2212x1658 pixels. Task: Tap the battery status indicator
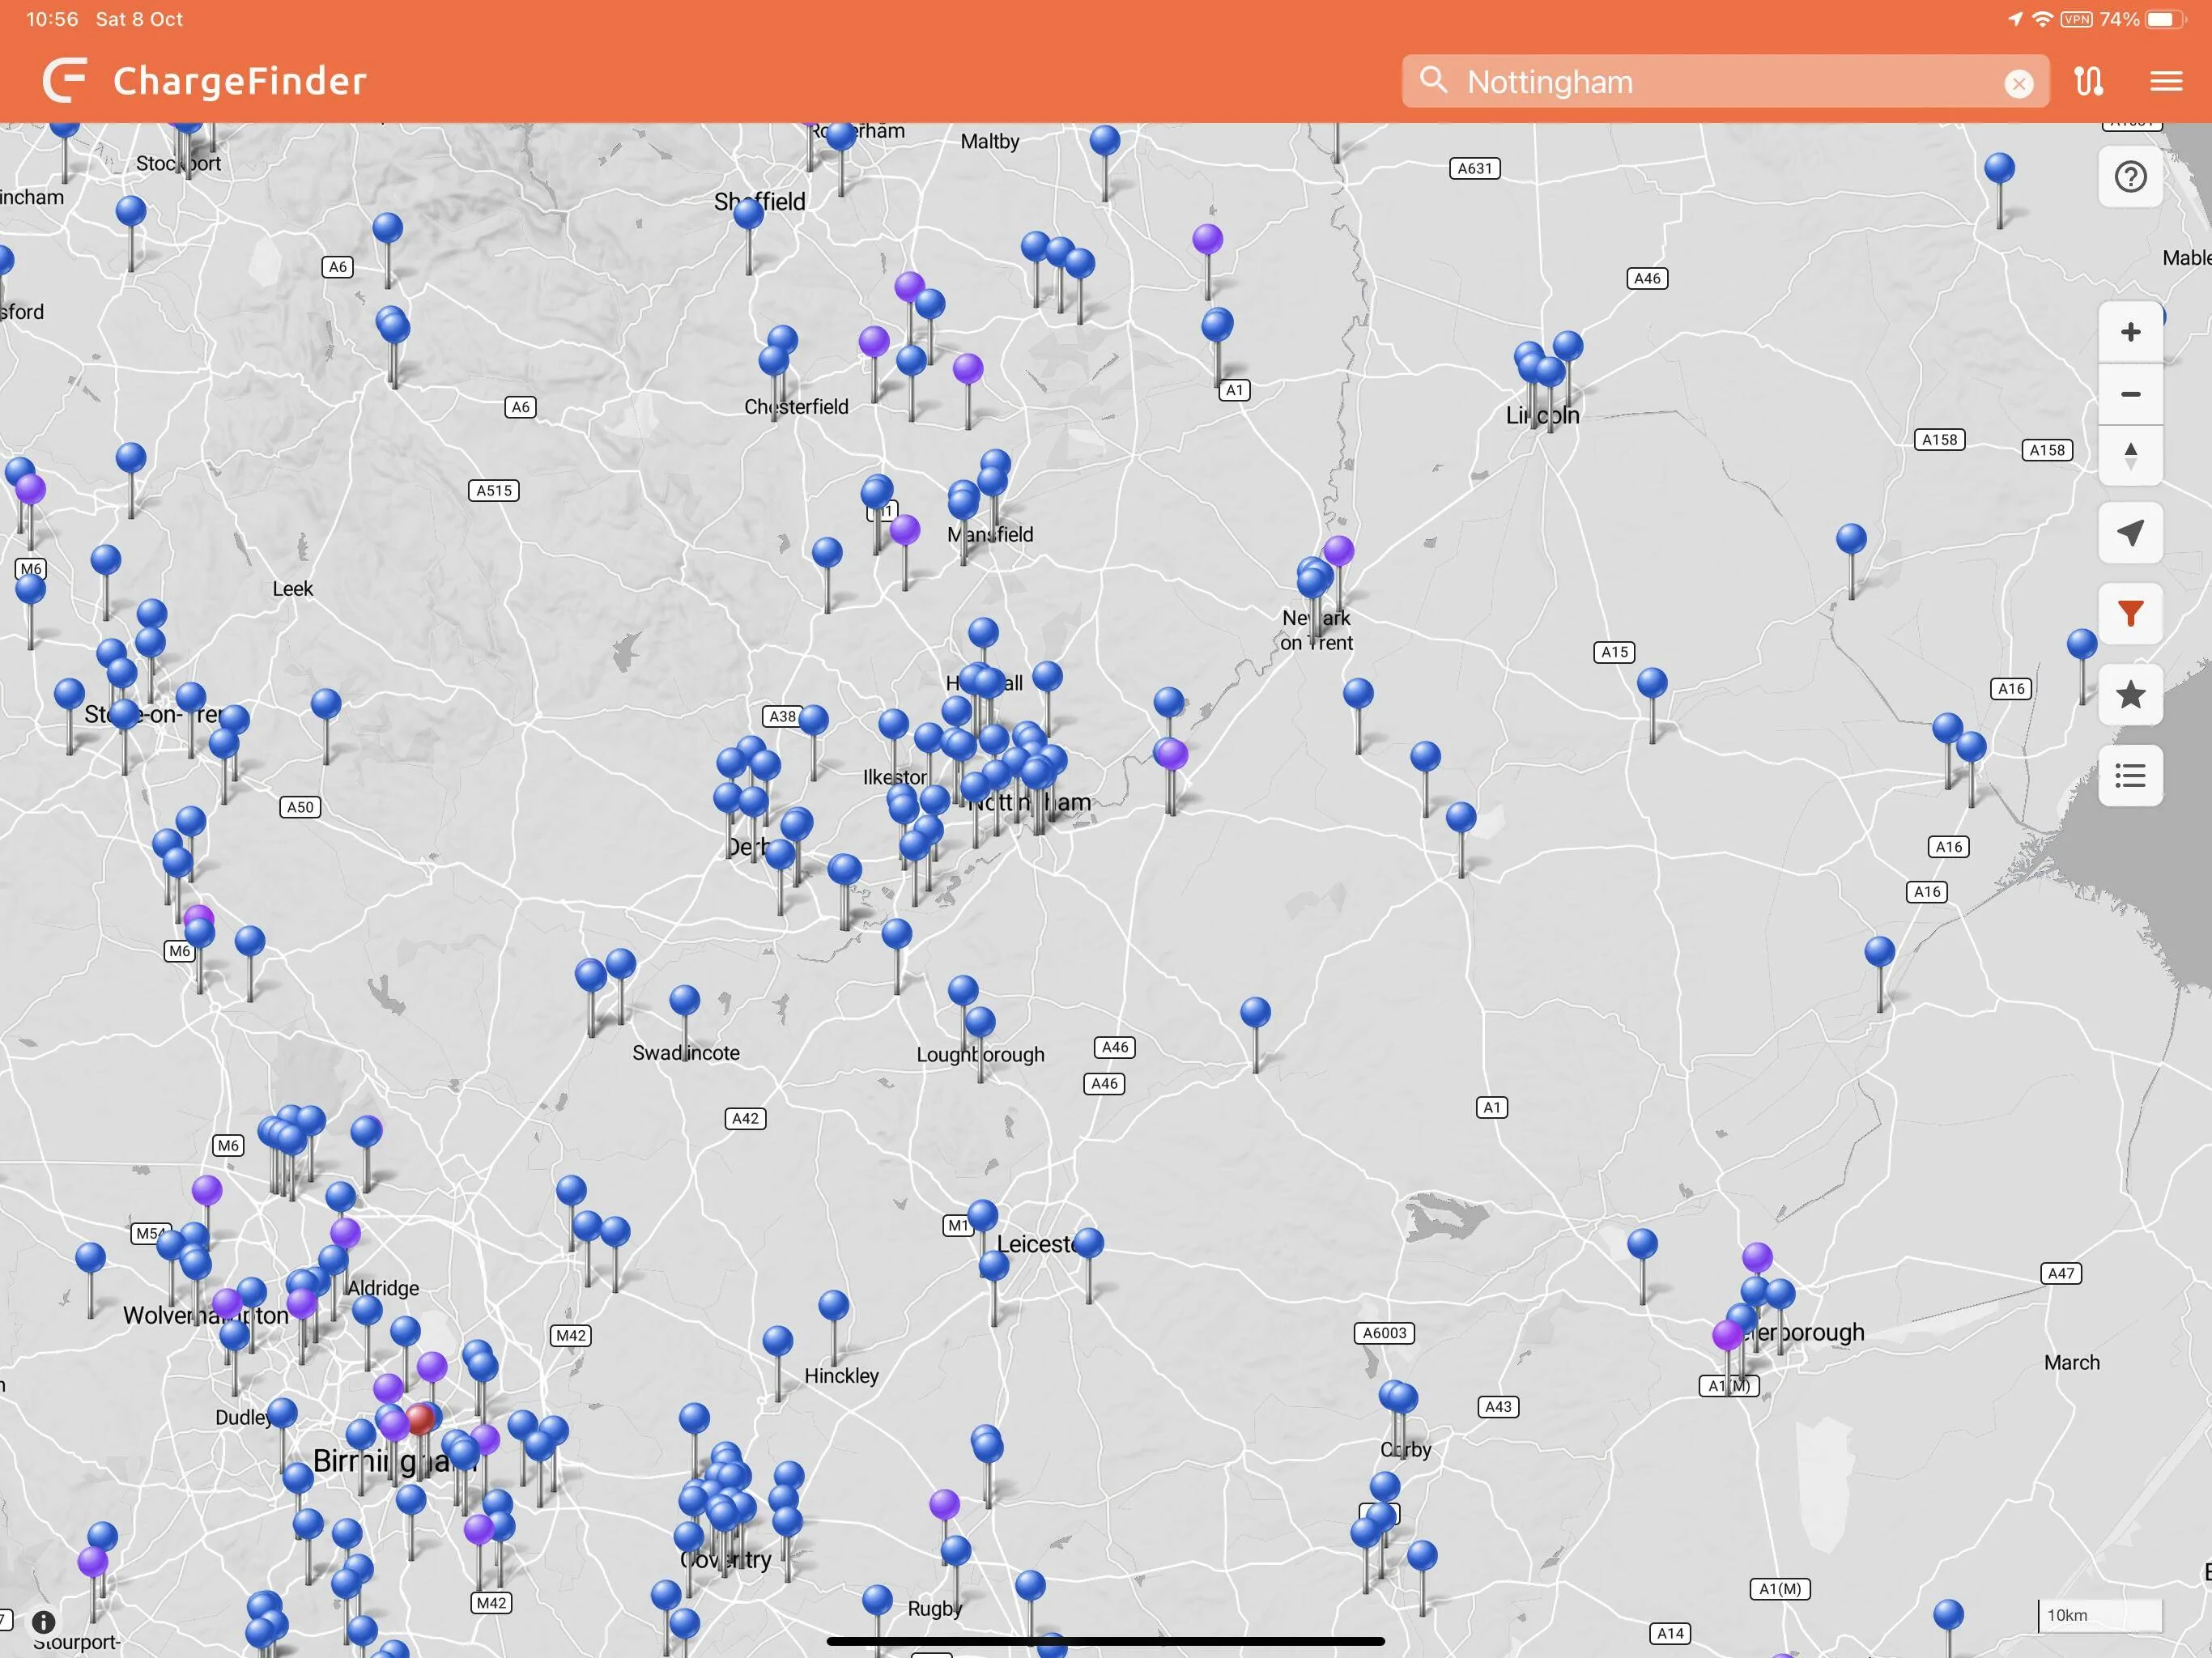pyautogui.click(x=2166, y=19)
